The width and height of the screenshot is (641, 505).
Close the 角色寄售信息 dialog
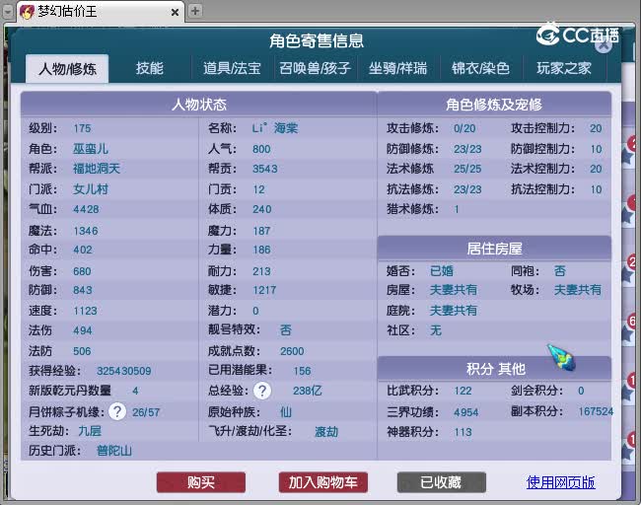(x=604, y=44)
